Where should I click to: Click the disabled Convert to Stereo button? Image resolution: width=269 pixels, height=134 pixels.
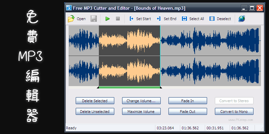pos(234,101)
